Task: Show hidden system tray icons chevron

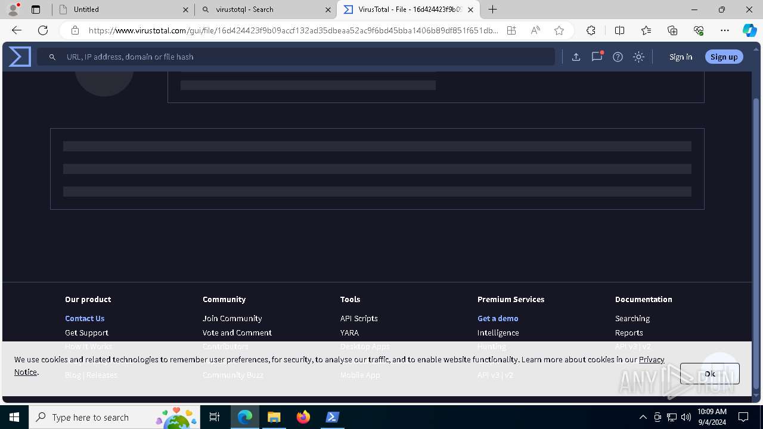Action: pyautogui.click(x=643, y=417)
